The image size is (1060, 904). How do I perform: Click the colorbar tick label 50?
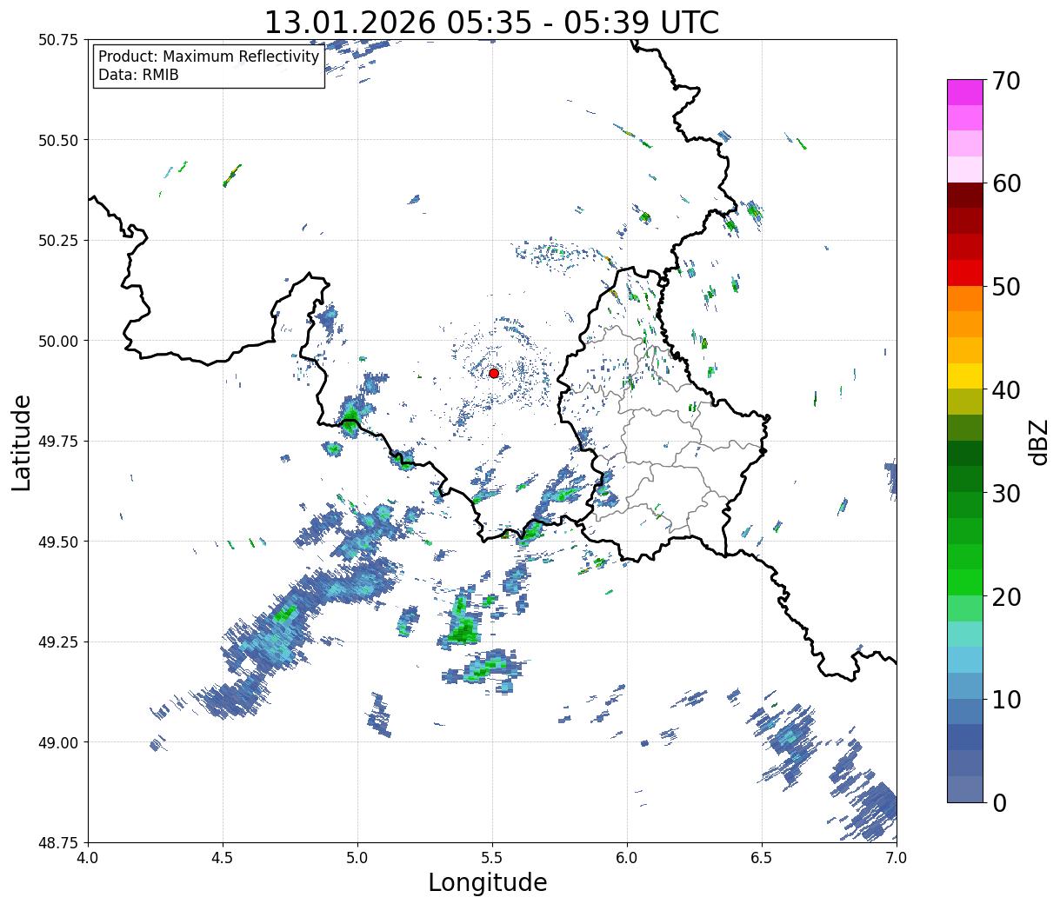coord(1005,286)
